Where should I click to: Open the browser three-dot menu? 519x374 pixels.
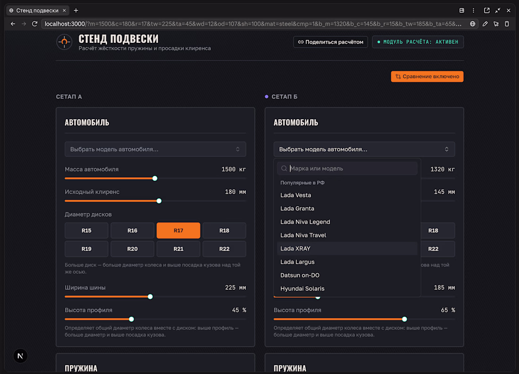click(473, 10)
